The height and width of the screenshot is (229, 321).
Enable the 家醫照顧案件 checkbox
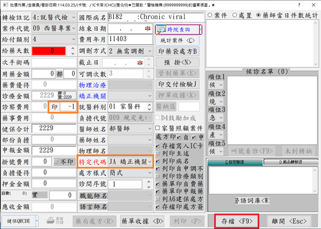point(158,128)
